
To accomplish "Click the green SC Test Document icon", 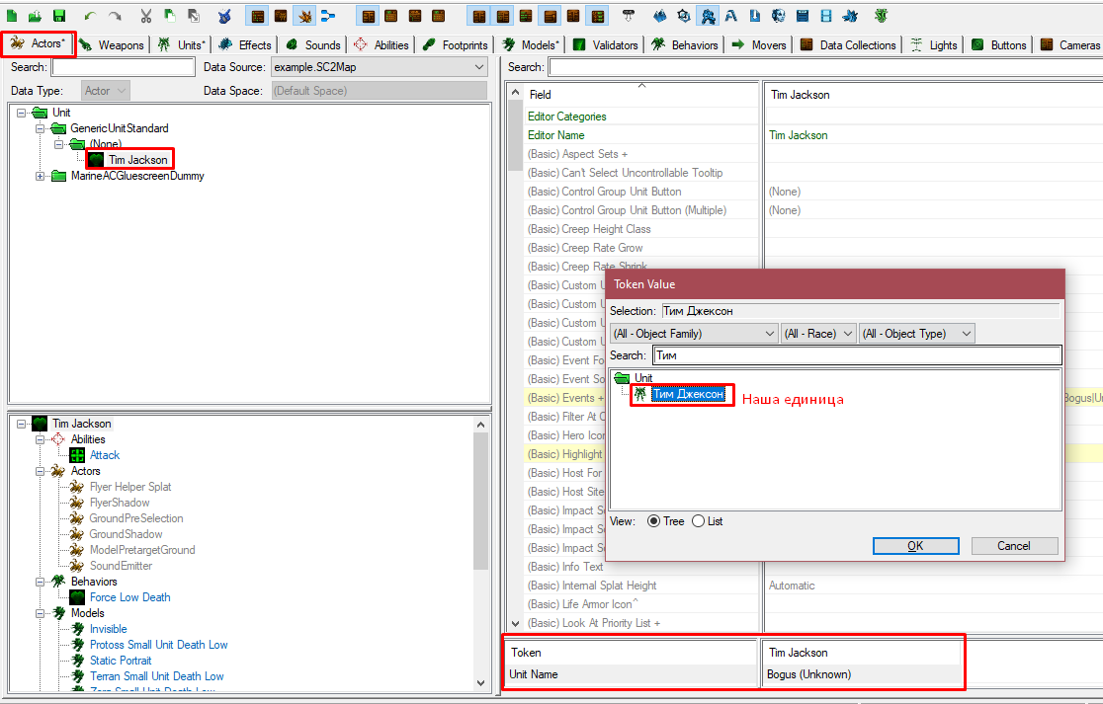I will 881,16.
